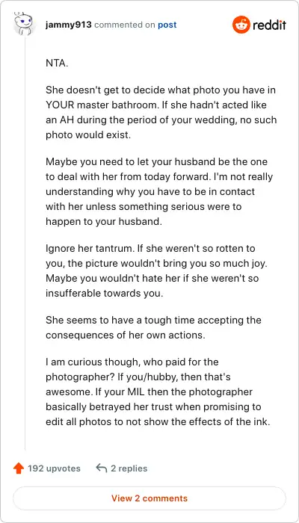Screen dimensions: 299x523
Task: Click the final line mentioning "effects of the ink"
Action: point(158,421)
